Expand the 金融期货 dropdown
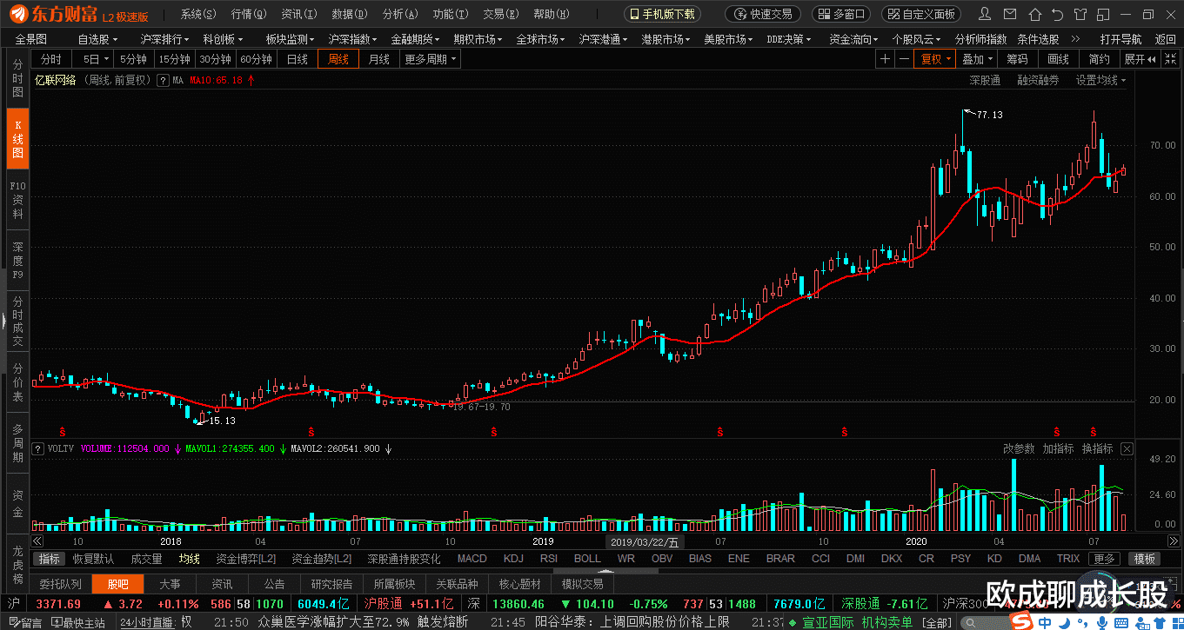Screen dimensions: 1184x630 tap(417, 39)
